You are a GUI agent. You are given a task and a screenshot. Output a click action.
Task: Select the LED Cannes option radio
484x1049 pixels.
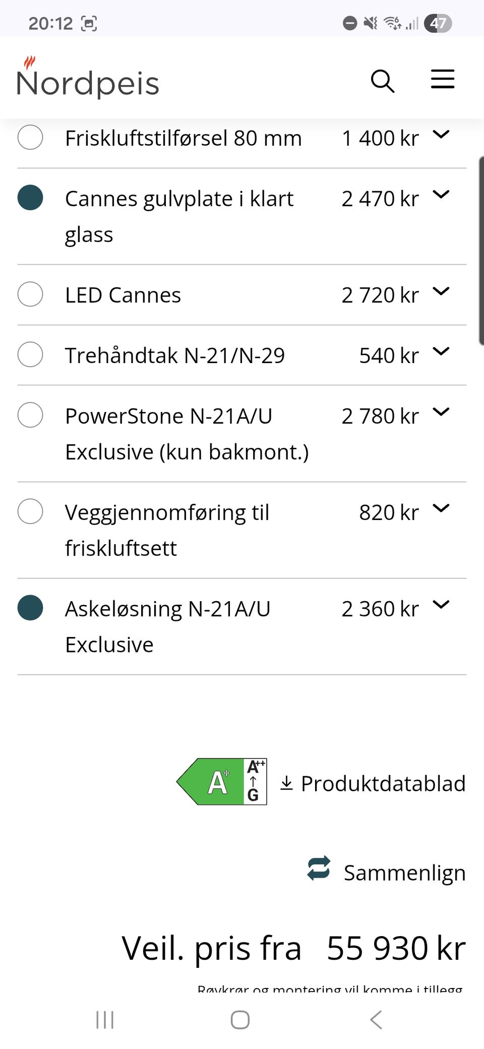point(30,294)
